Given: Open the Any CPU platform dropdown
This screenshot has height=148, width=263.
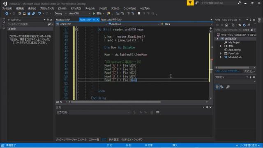Looking at the screenshot, I should pyautogui.click(x=80, y=14).
